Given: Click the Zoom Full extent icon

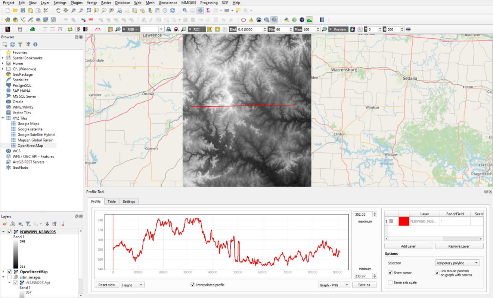Looking at the screenshot, I should (89, 10).
